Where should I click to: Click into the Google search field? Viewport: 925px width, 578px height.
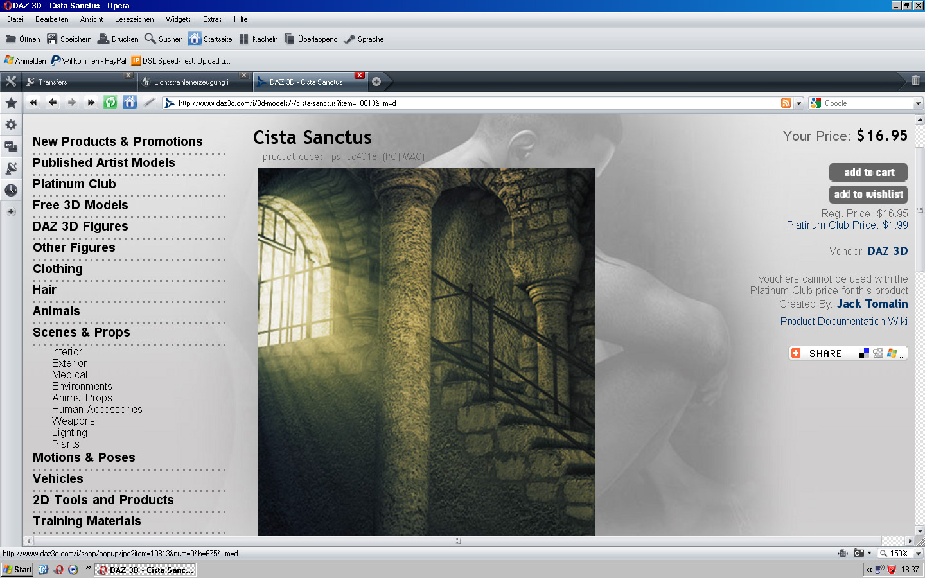[867, 103]
